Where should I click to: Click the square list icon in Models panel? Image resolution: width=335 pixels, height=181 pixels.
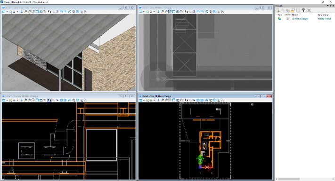tap(298, 10)
